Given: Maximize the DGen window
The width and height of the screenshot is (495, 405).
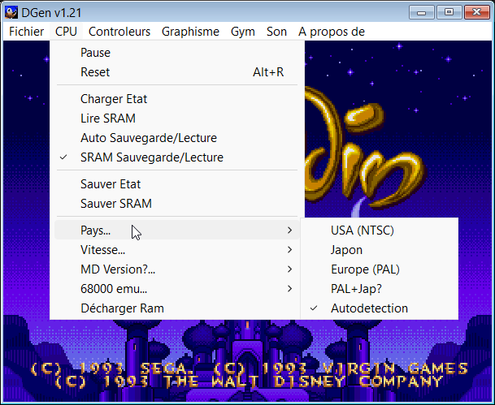Looking at the screenshot, I should pyautogui.click(x=449, y=12).
